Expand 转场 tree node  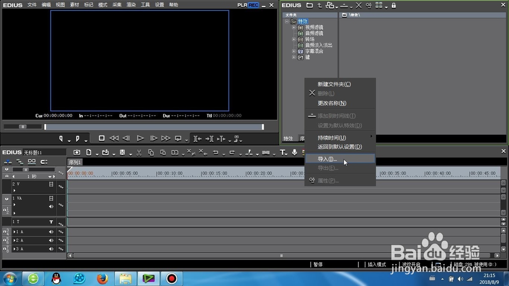coord(294,39)
